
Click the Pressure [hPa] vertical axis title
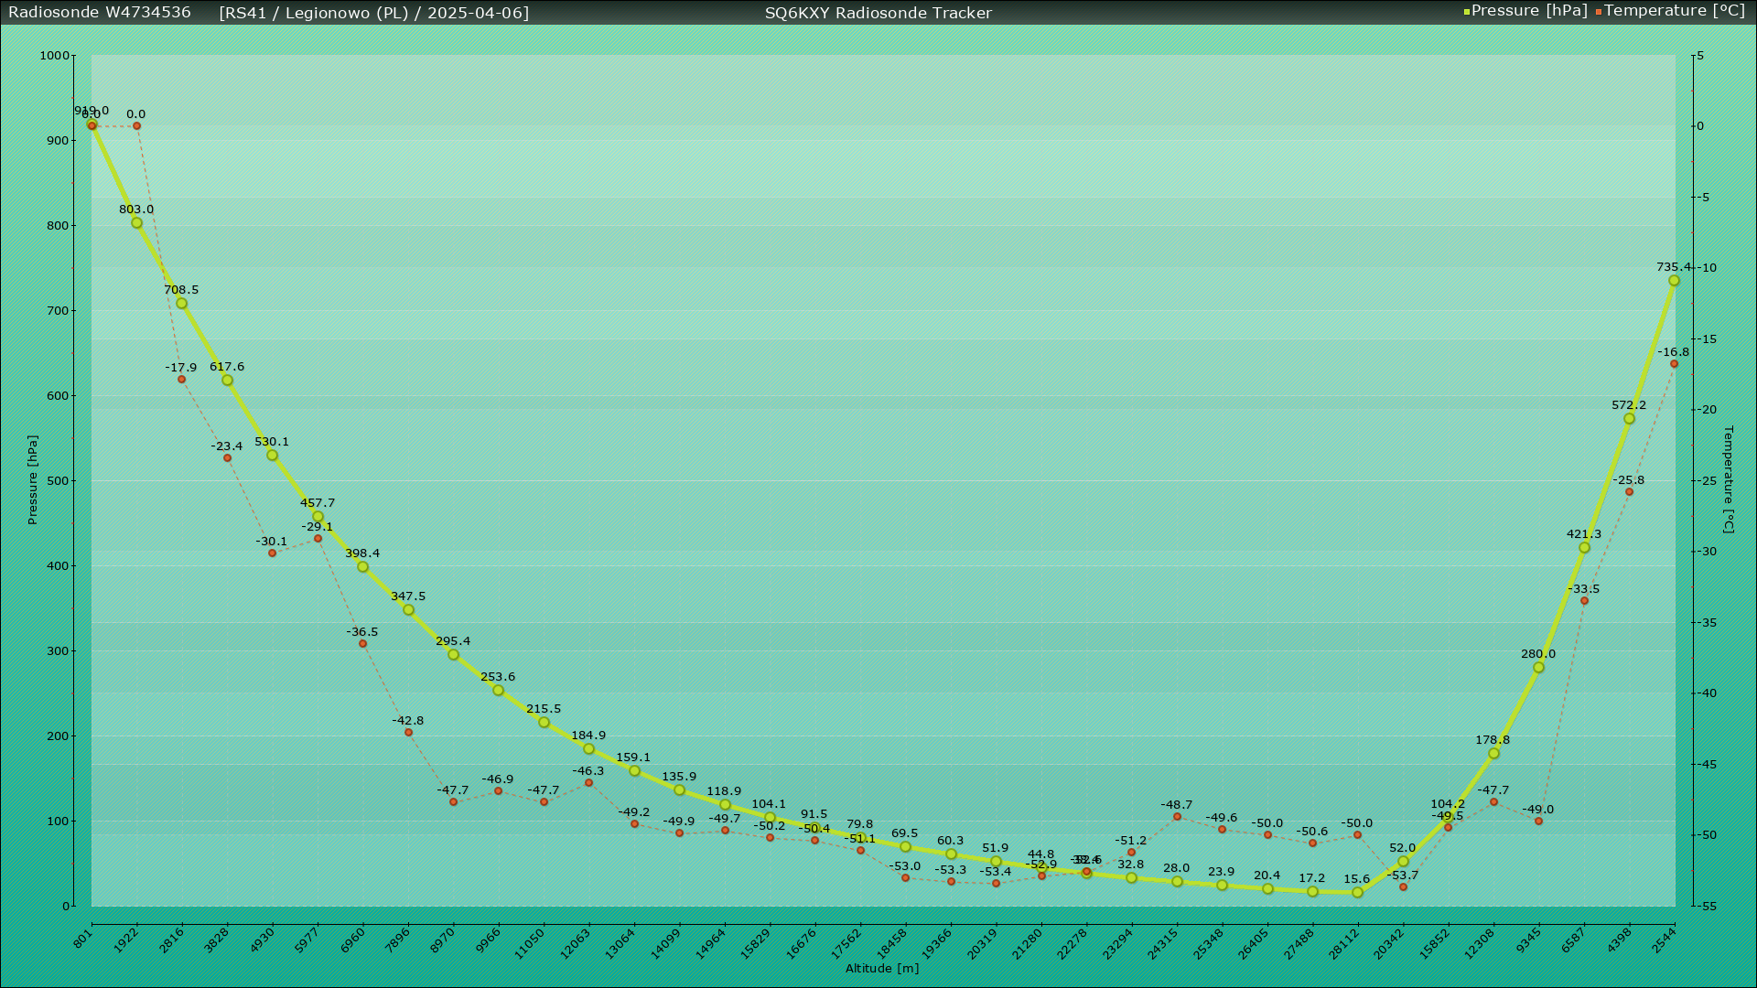(33, 480)
